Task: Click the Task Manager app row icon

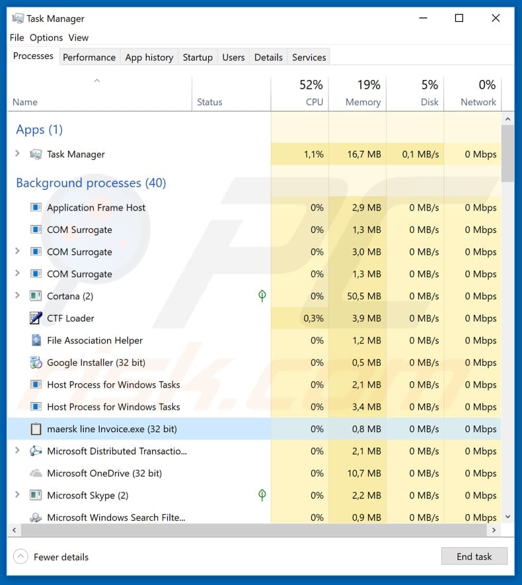Action: point(36,154)
